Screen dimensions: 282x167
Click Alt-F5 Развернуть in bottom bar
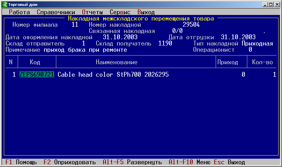click(132, 162)
